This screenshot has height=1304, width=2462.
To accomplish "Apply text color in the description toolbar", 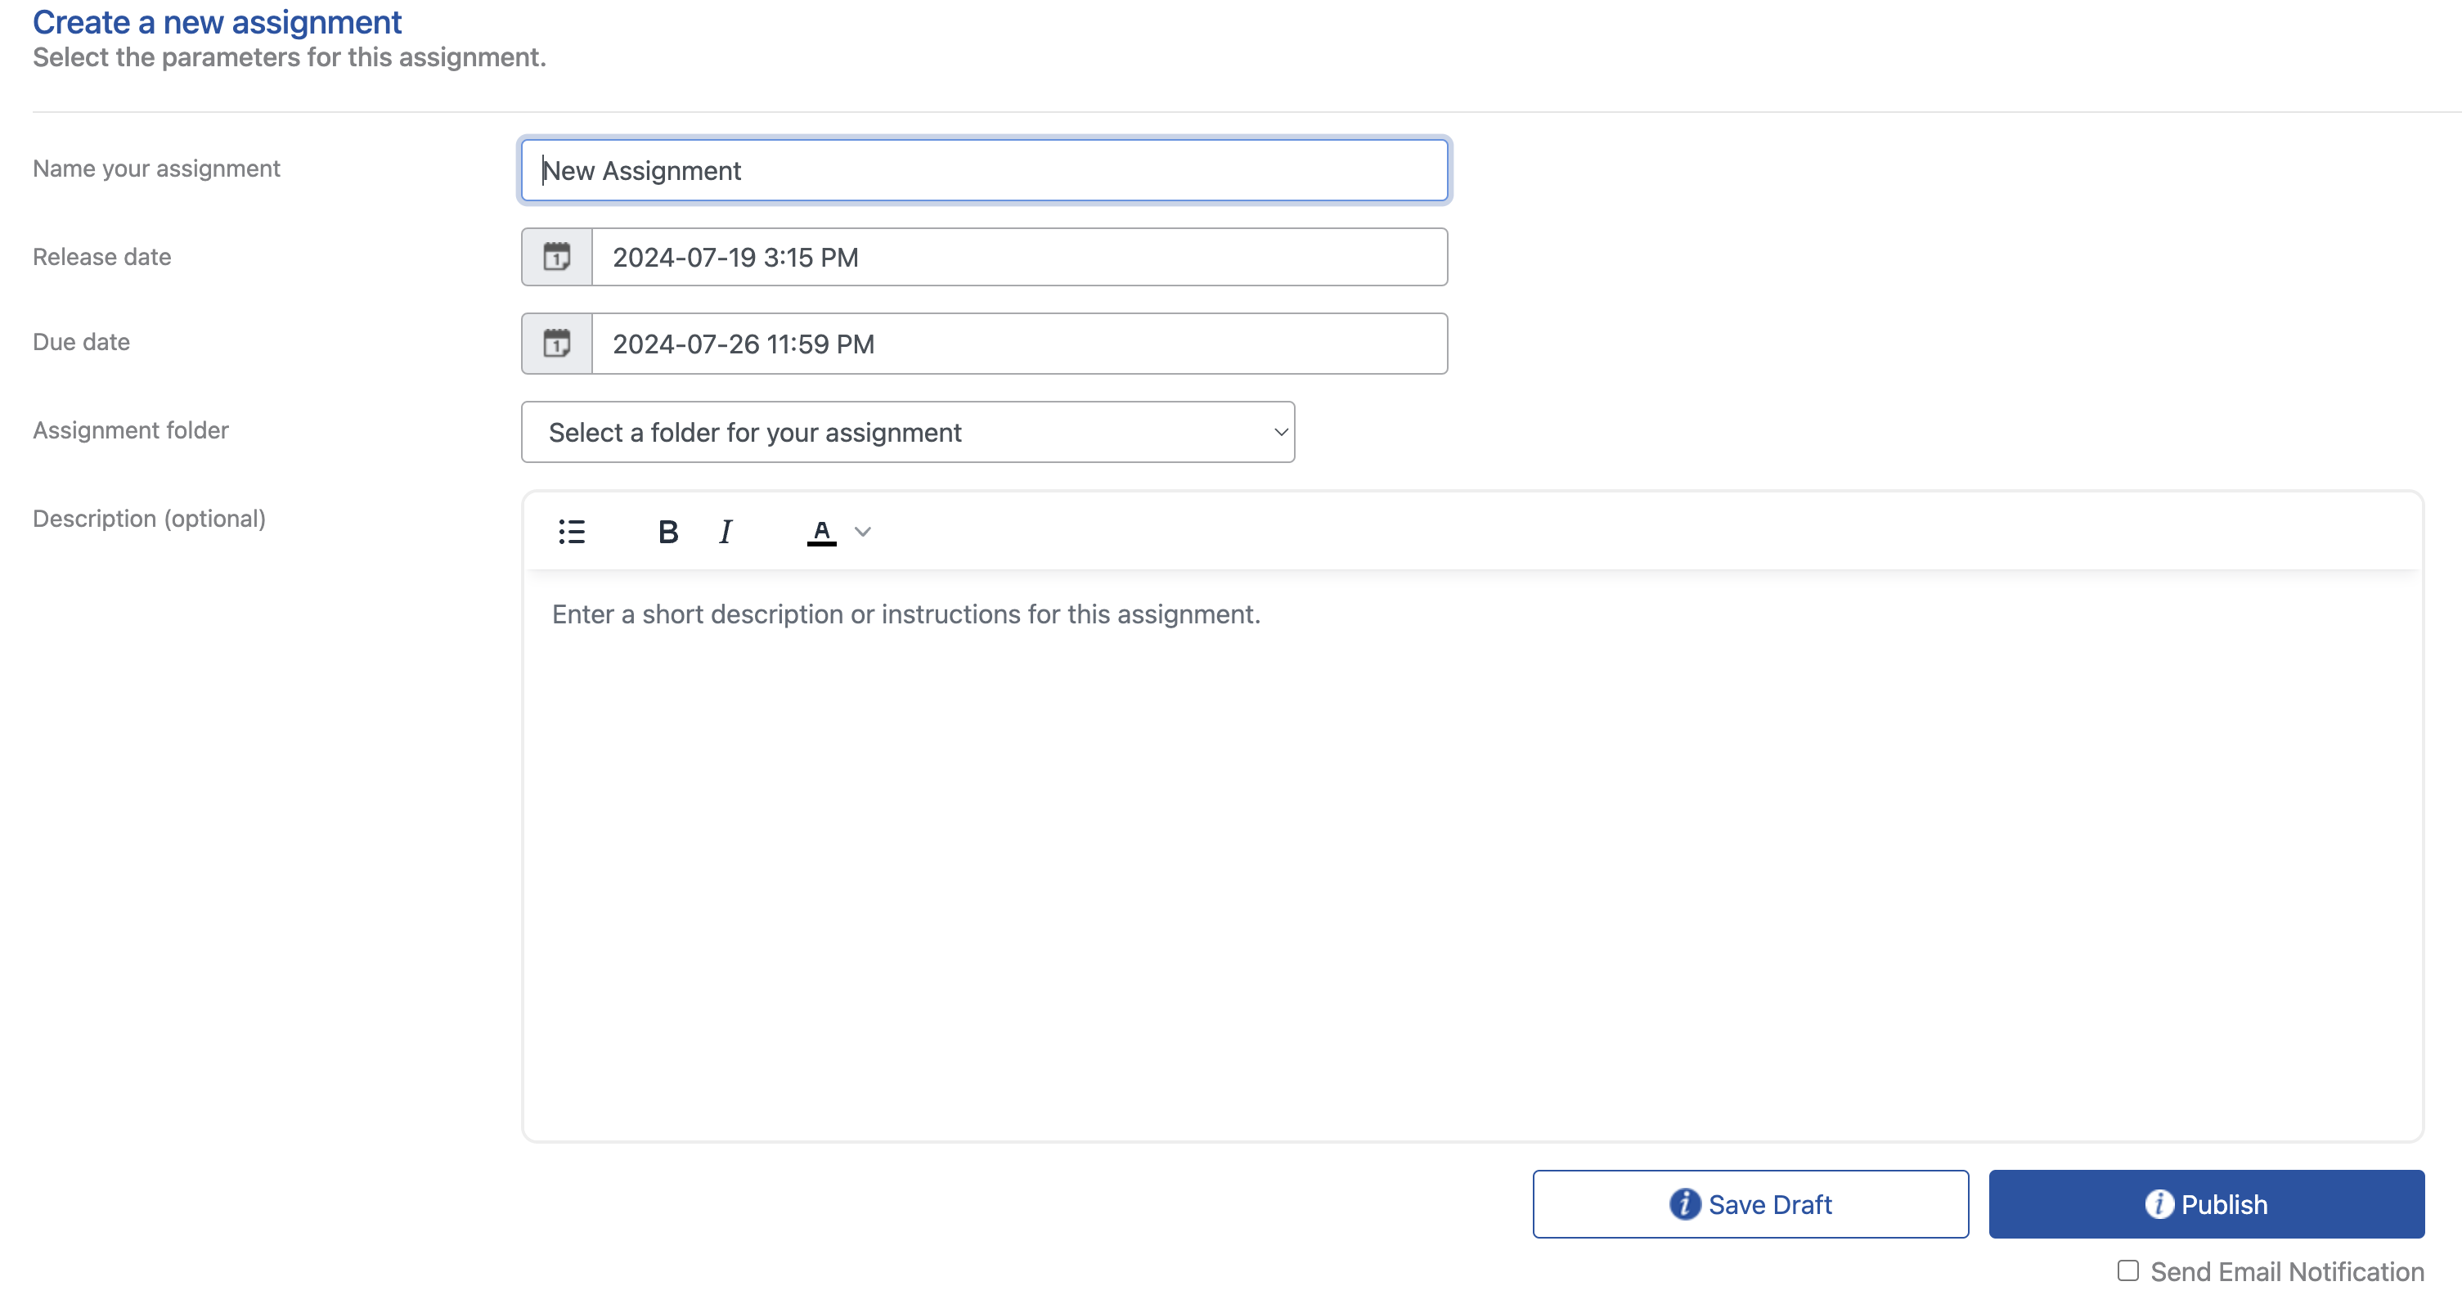I will 820,532.
